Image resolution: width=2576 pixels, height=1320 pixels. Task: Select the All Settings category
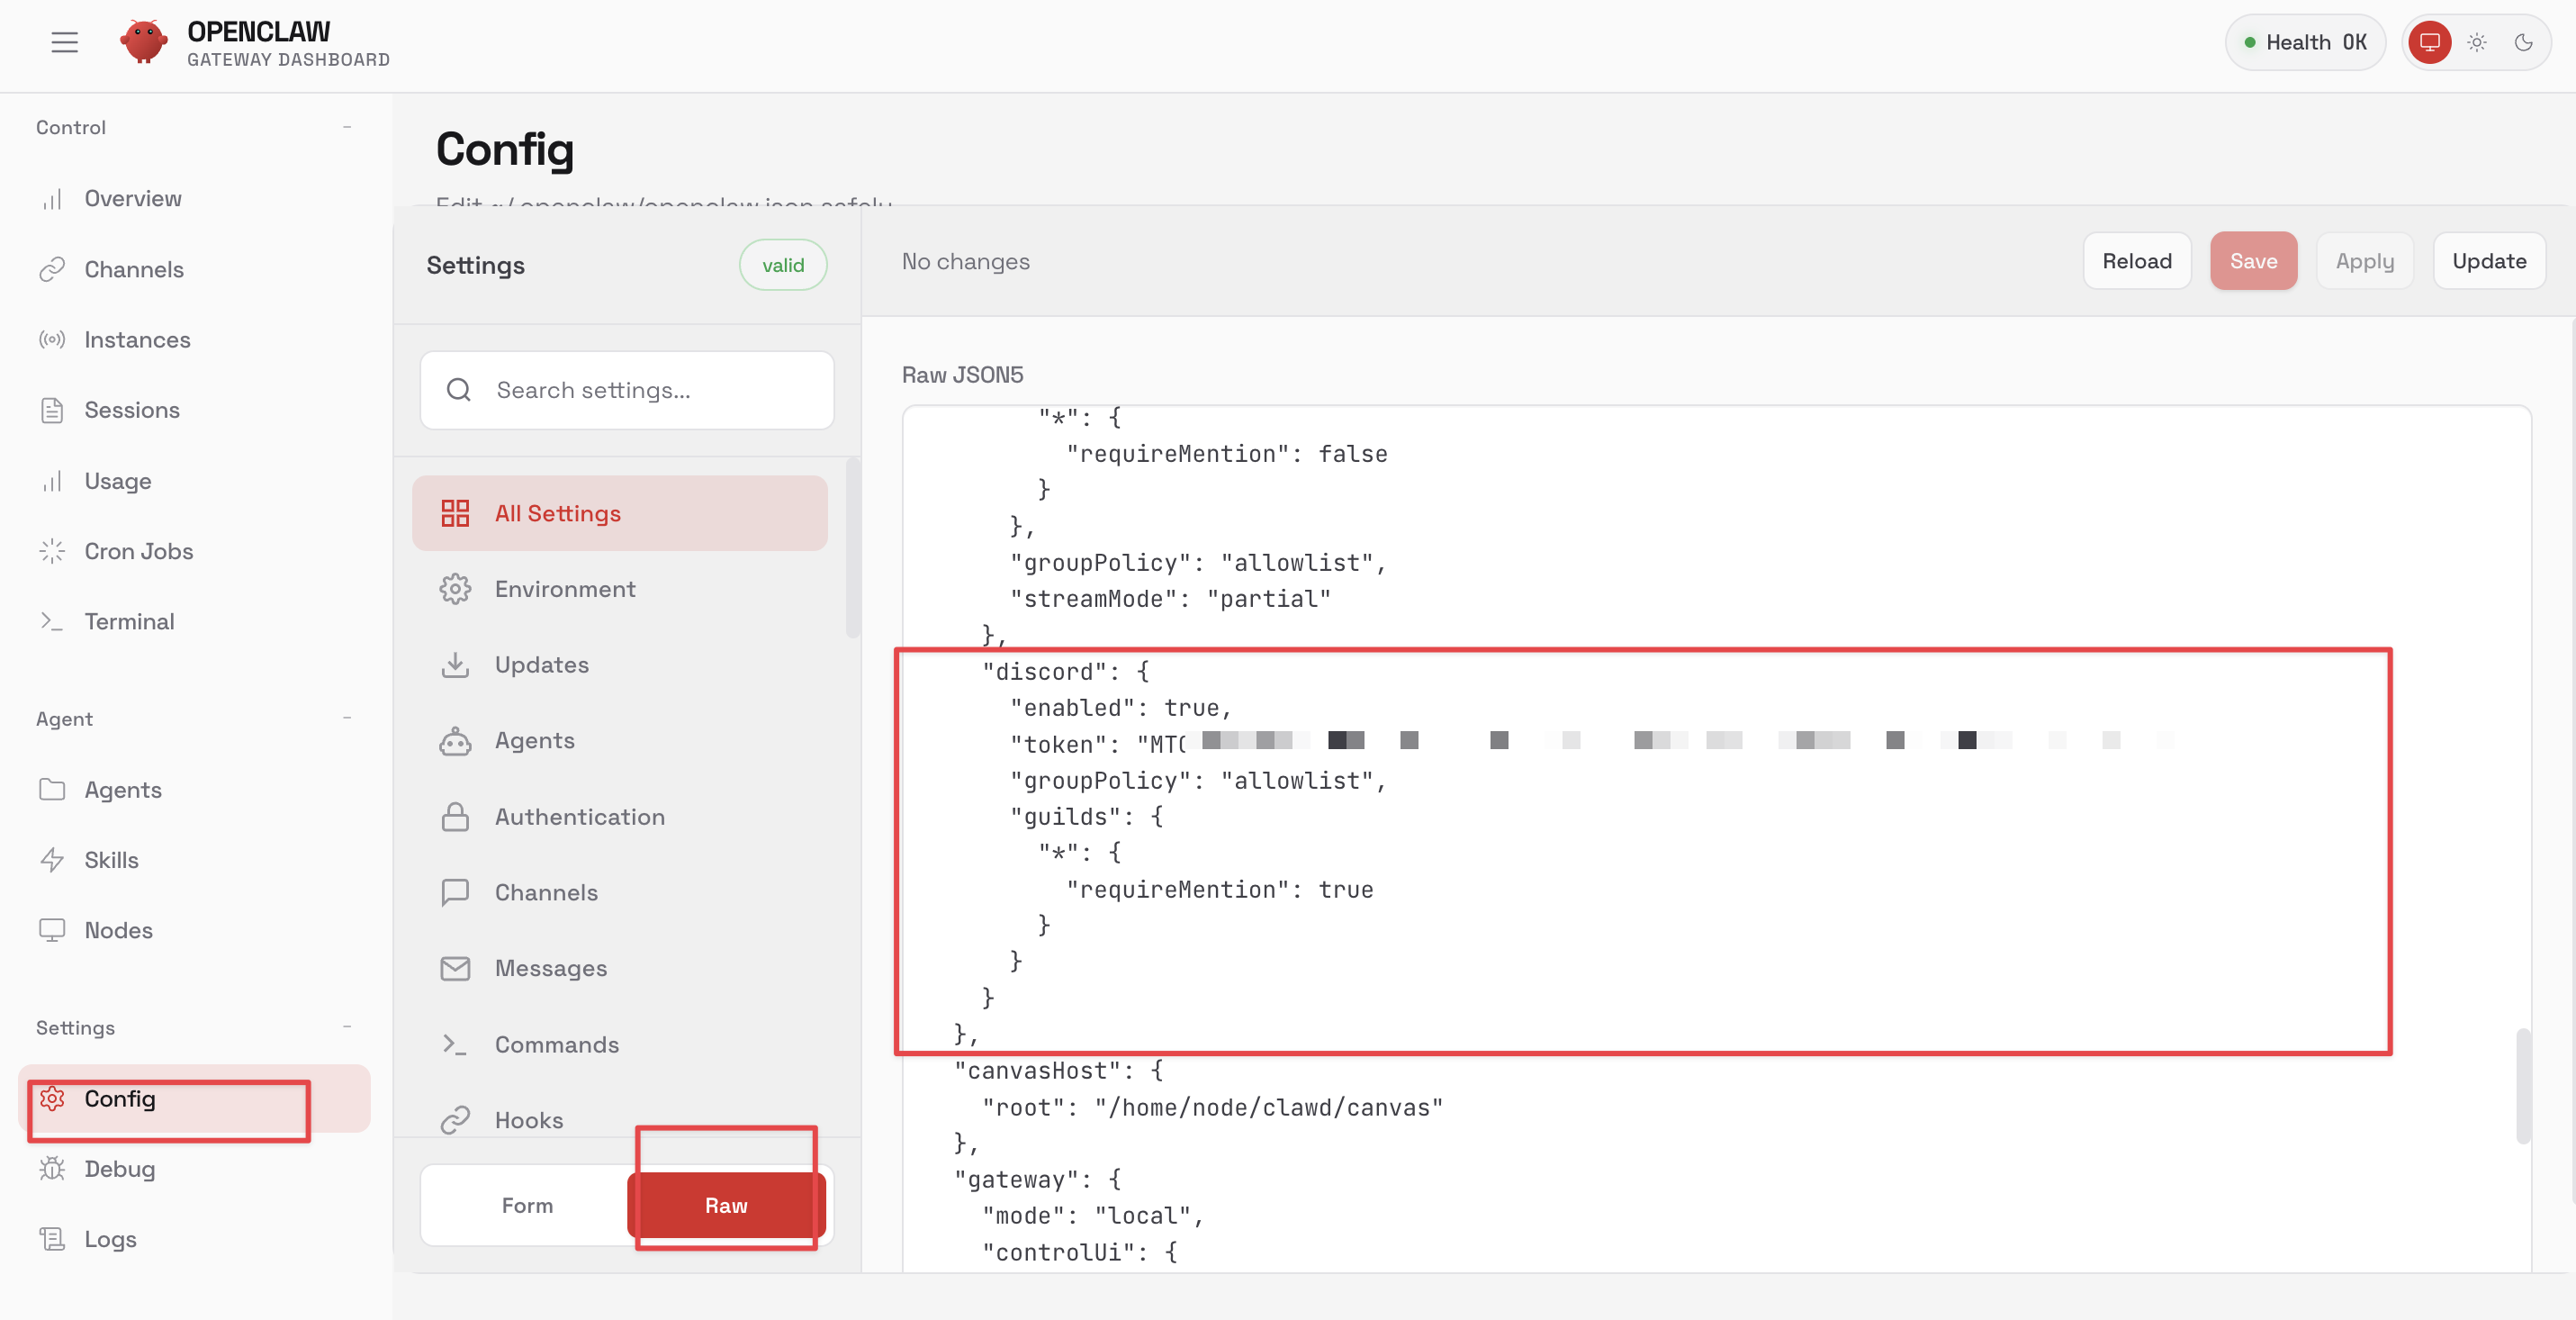click(x=620, y=513)
